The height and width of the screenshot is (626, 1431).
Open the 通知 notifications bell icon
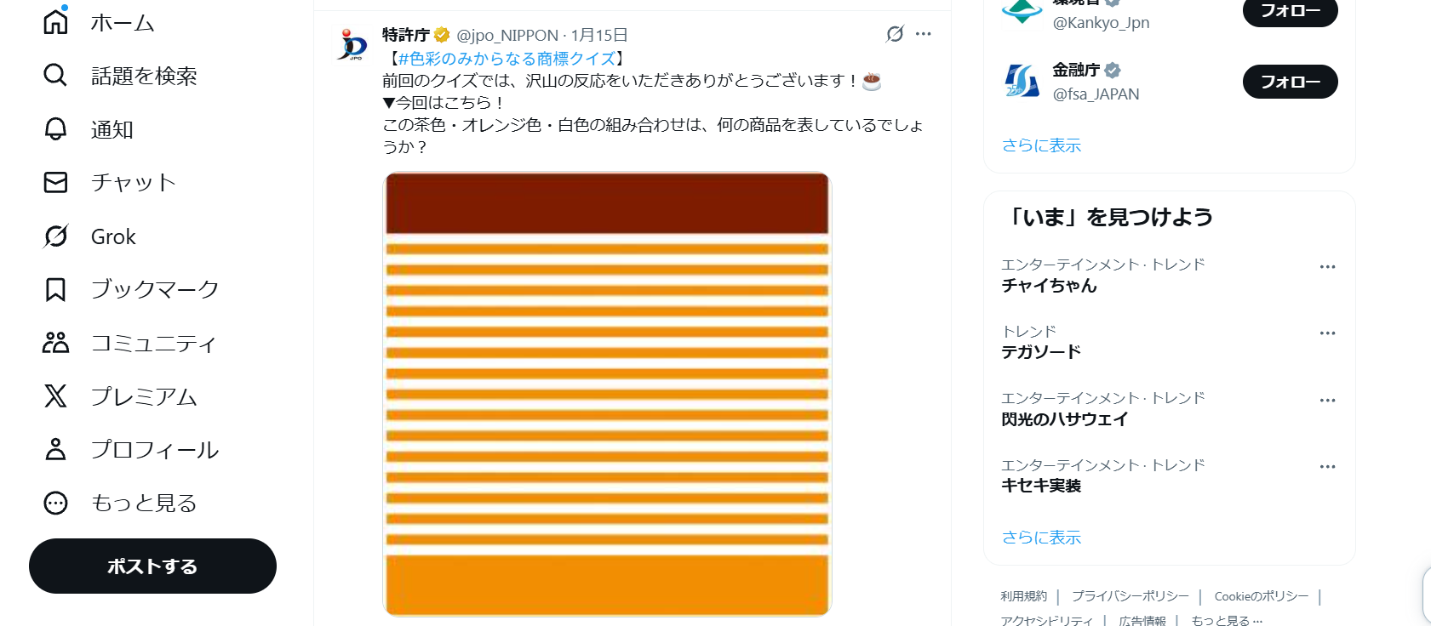pos(54,129)
